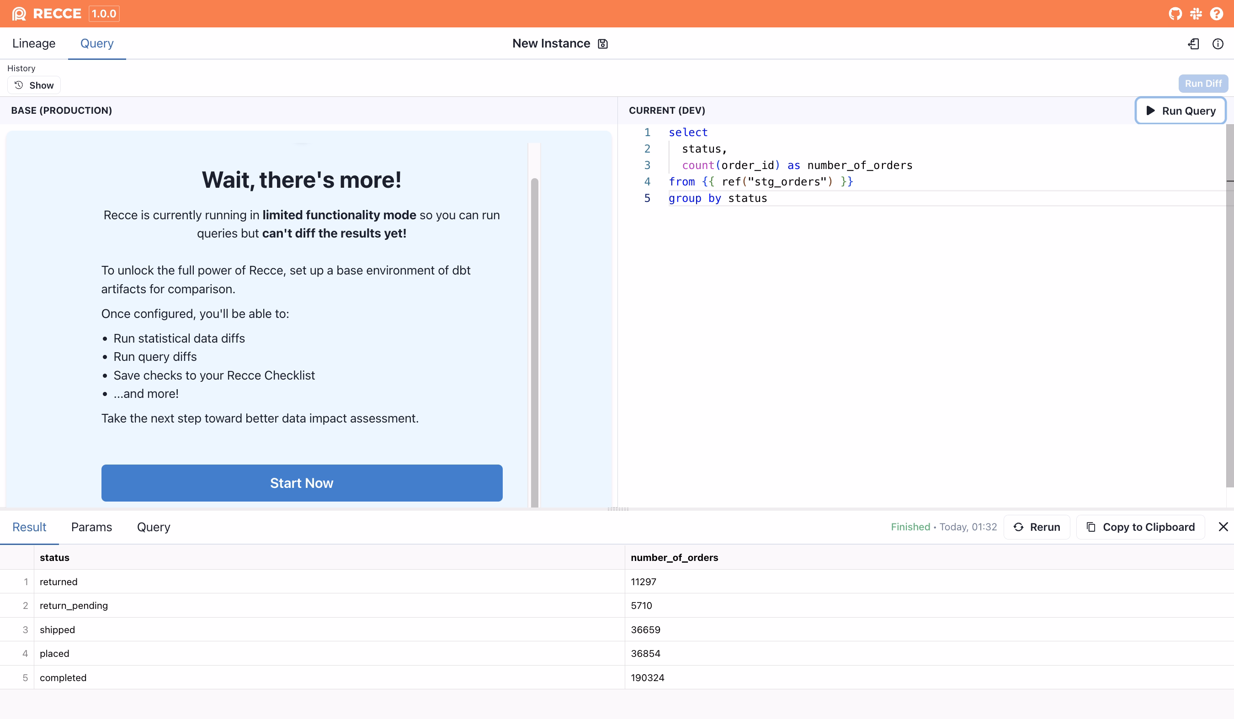Image resolution: width=1234 pixels, height=719 pixels.
Task: Select the placed status cell
Action: pyautogui.click(x=329, y=653)
